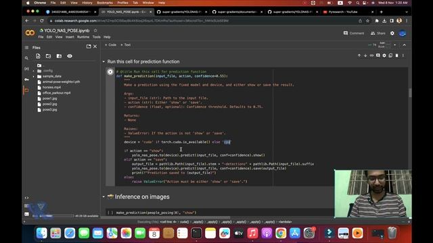Image resolution: width=433 pixels, height=243 pixels.
Task: Upload file icon in Files panel
Action: click(x=38, y=56)
